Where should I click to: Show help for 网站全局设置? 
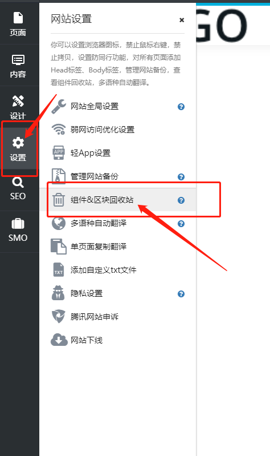pos(181,107)
